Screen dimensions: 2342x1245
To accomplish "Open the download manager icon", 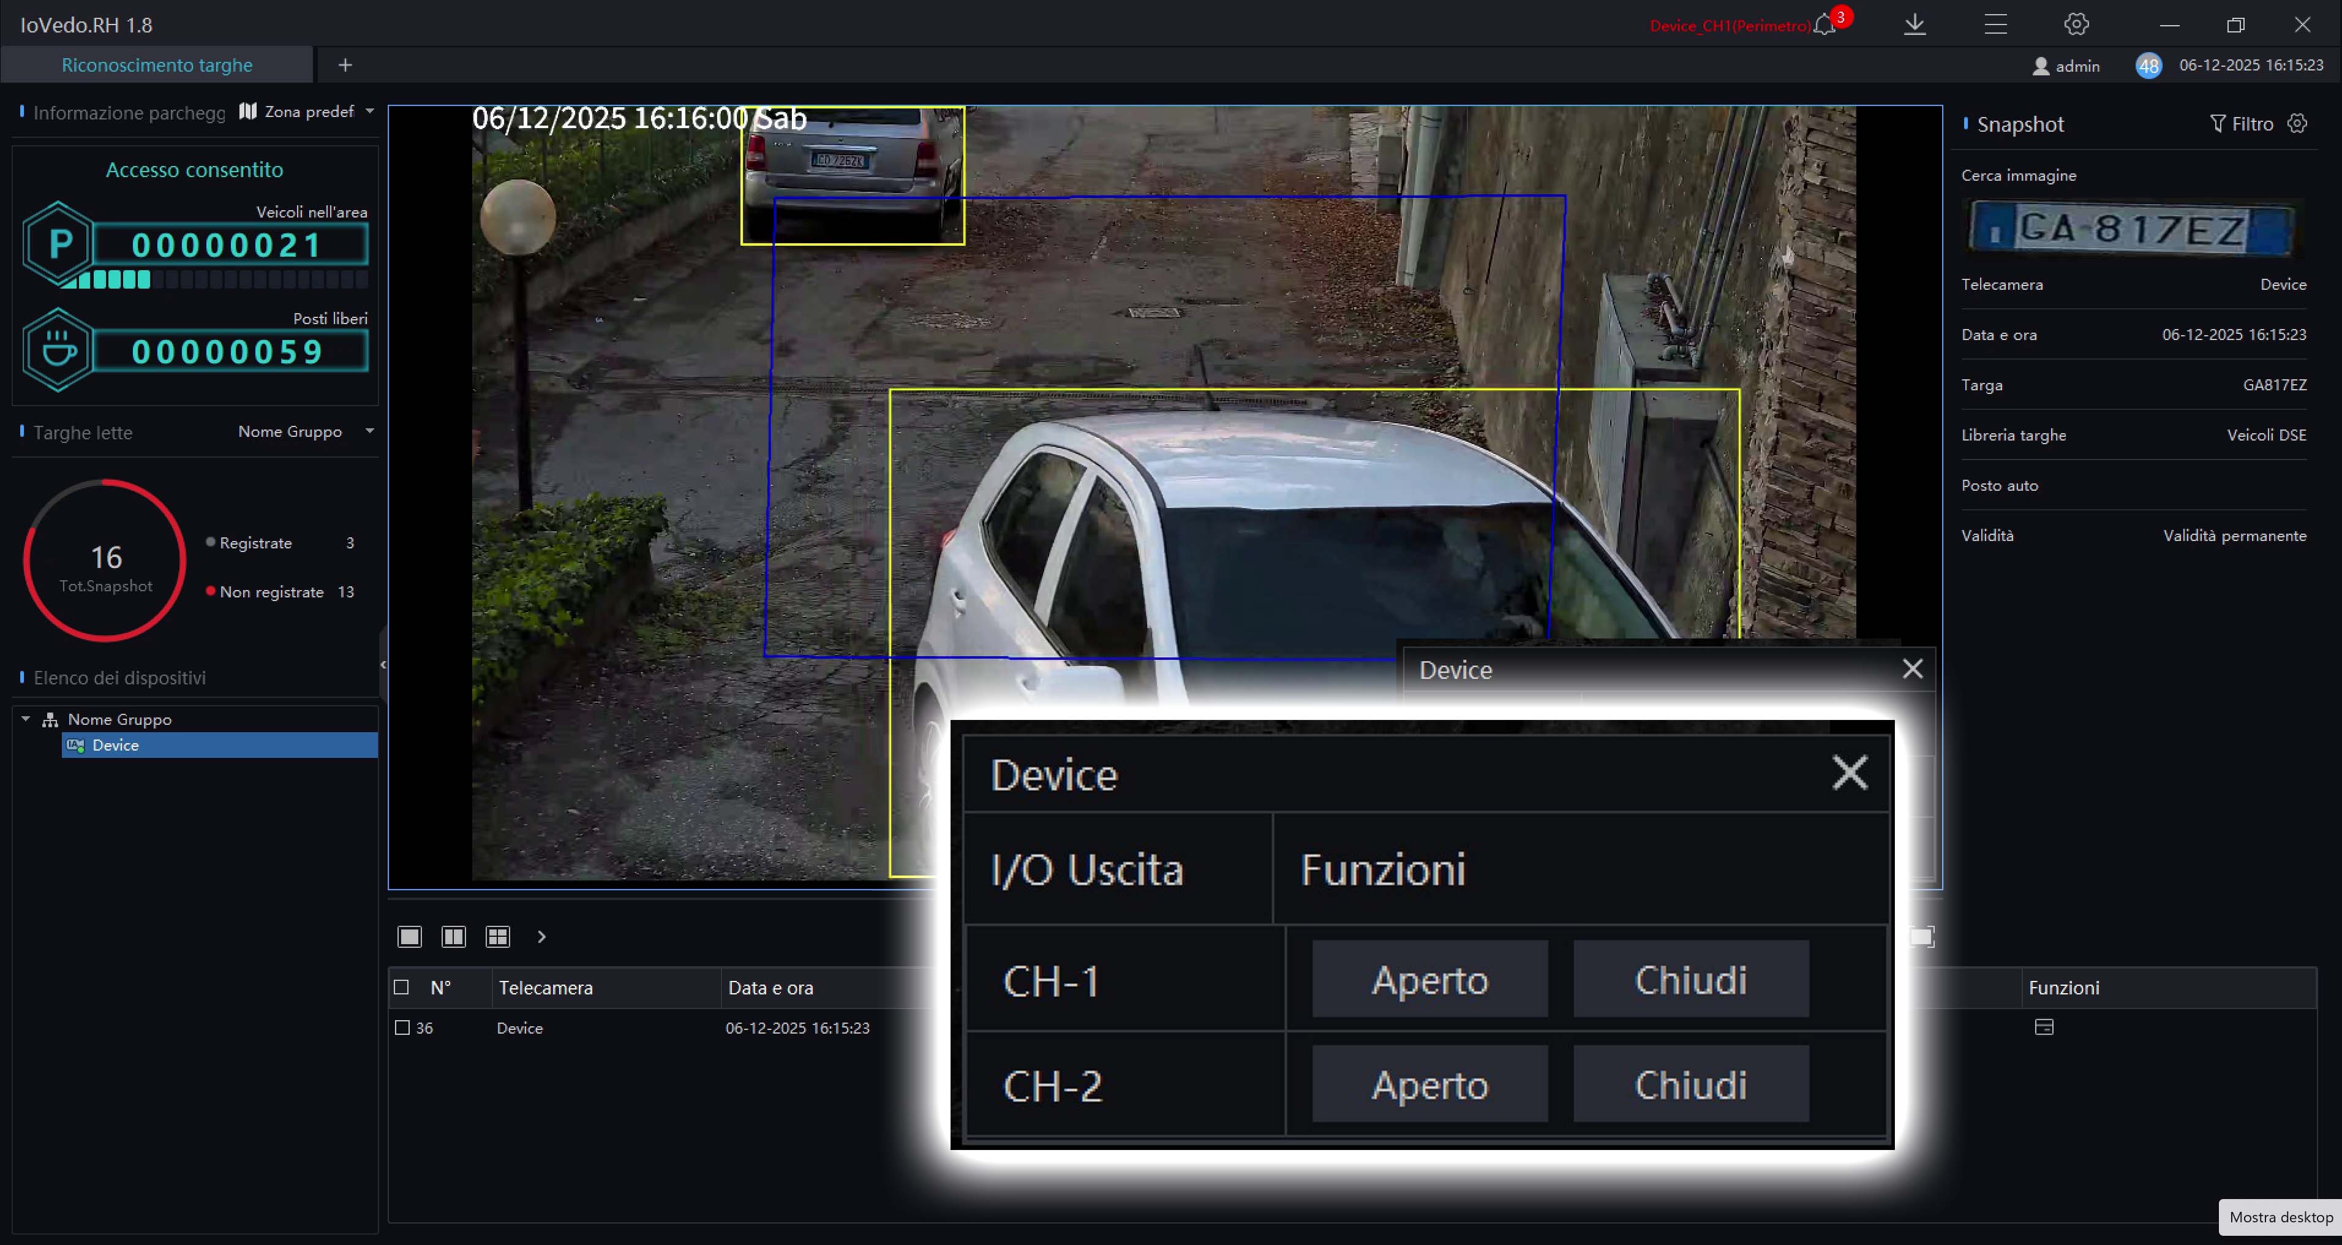I will pos(1915,25).
